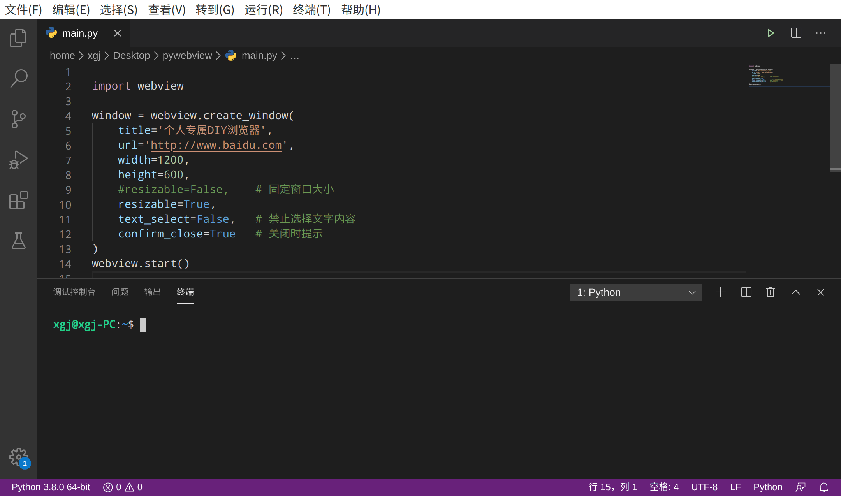Viewport: 841px width, 496px height.
Task: Open the Extensions view icon
Action: (x=18, y=200)
